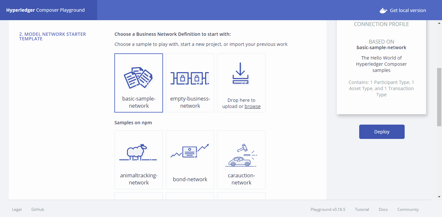Viewport: 442px width, 217px height.
Task: Click the browse link to upload
Action: [252, 106]
